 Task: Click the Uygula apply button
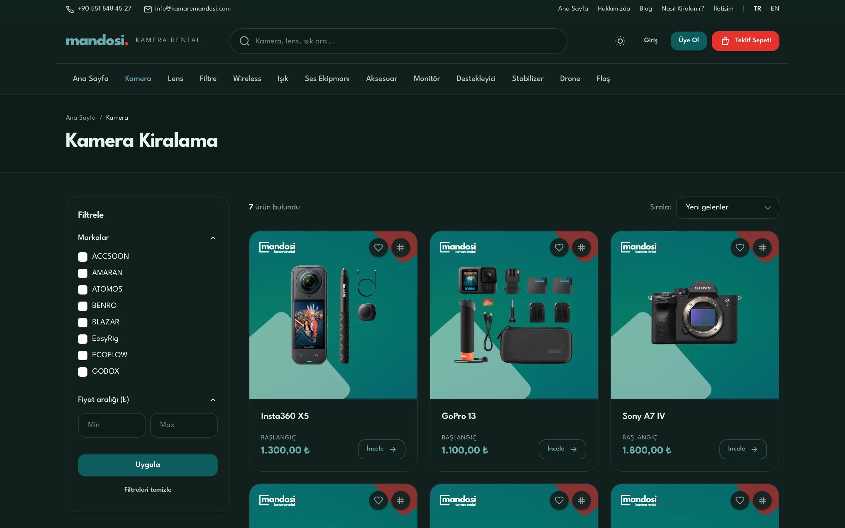point(148,465)
